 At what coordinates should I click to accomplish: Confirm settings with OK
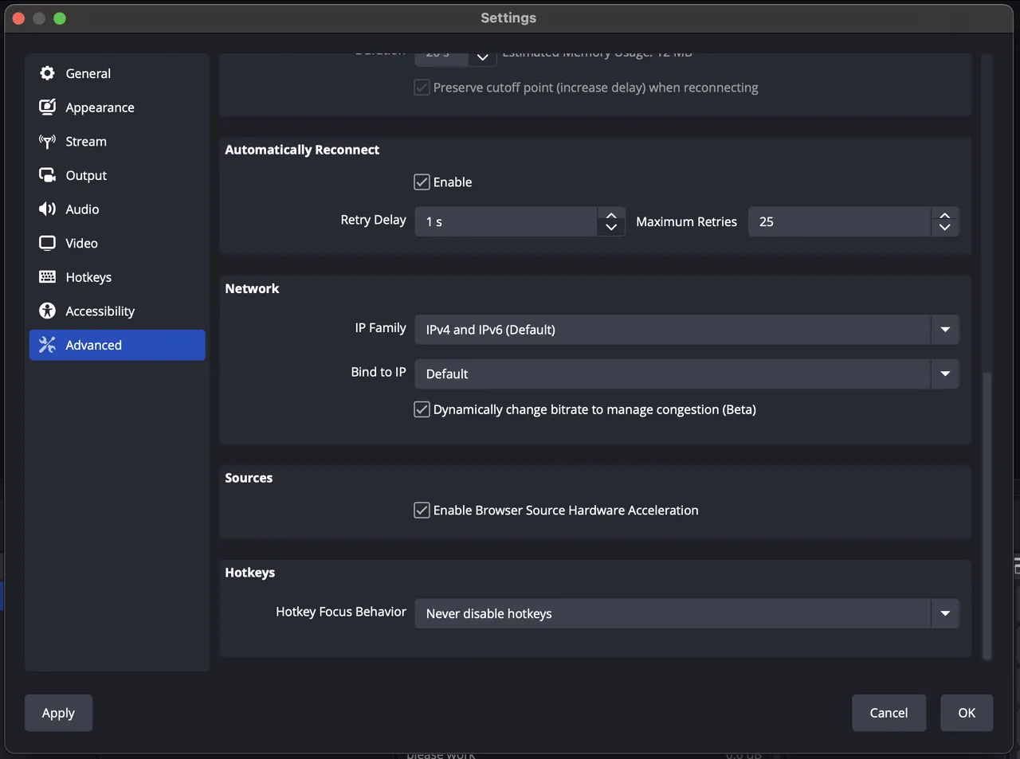pyautogui.click(x=967, y=713)
